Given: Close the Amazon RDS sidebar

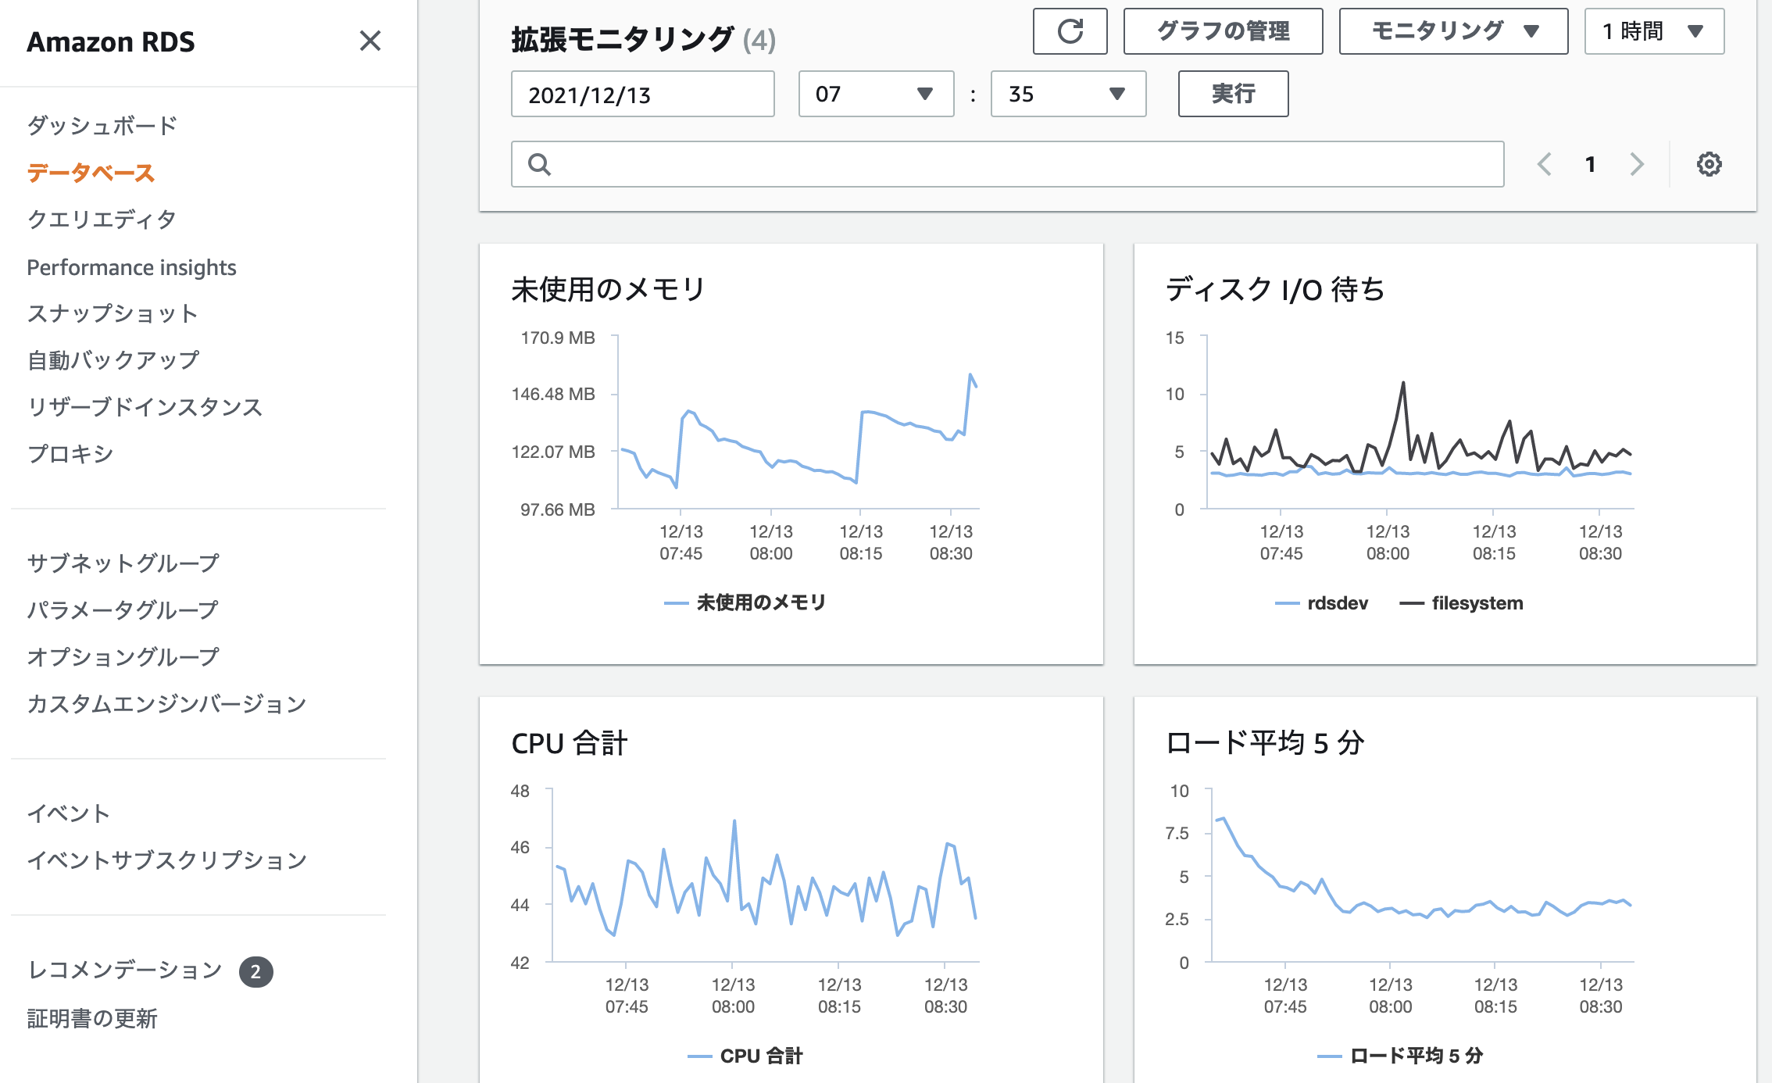Looking at the screenshot, I should tap(370, 41).
